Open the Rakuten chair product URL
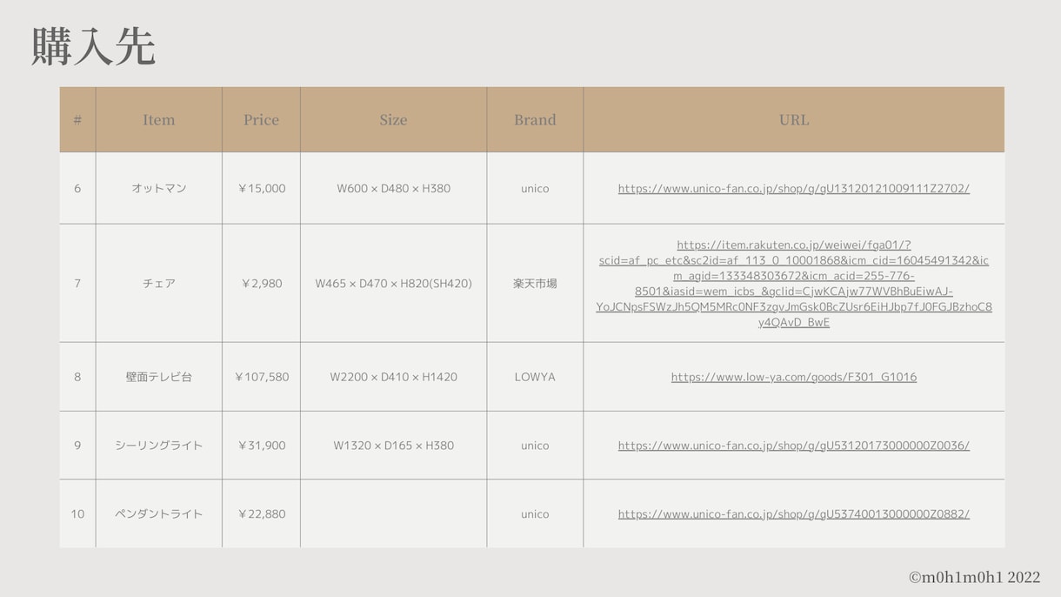 click(x=793, y=284)
